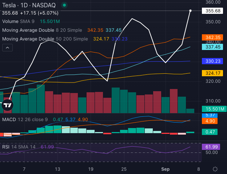Viewport: 227px width, 174px height.
Task: Click the TradingView logo icon
Action: pyautogui.click(x=7, y=105)
